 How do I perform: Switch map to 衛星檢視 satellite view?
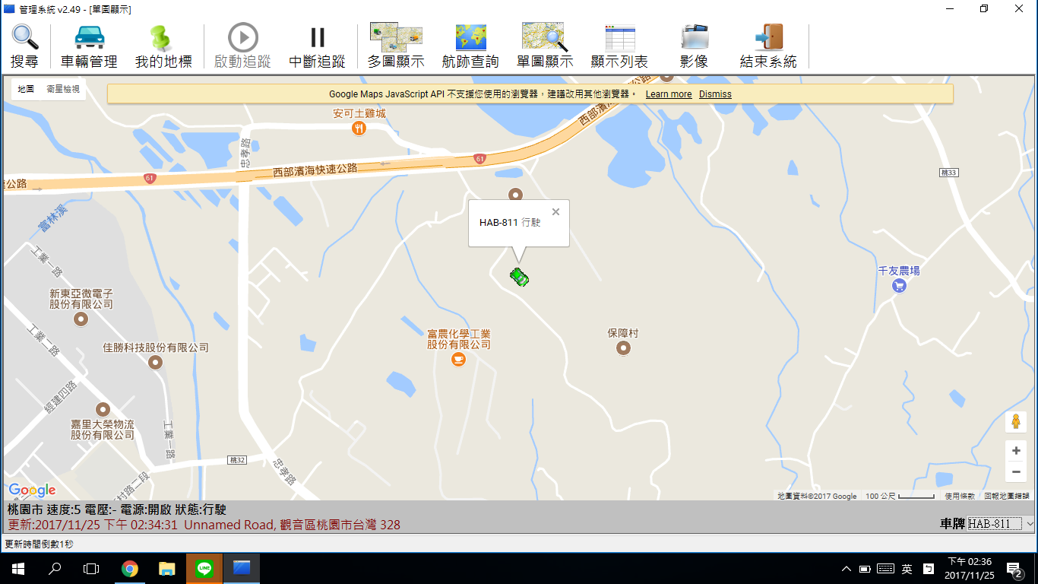[62, 90]
